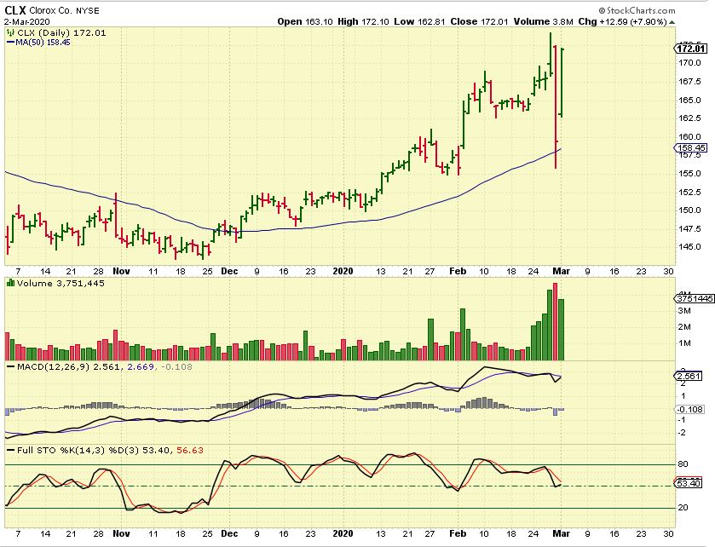Click the Clorox Co. NYSE company name

(64, 10)
